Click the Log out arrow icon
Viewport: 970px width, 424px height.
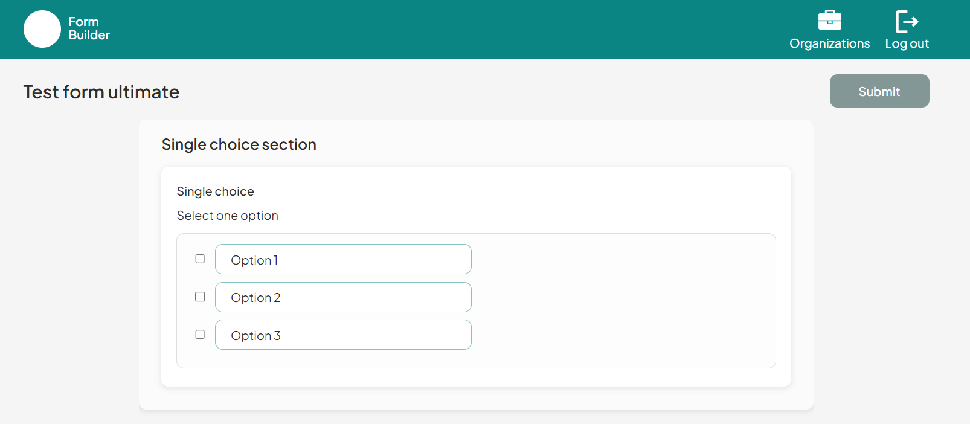pos(907,21)
